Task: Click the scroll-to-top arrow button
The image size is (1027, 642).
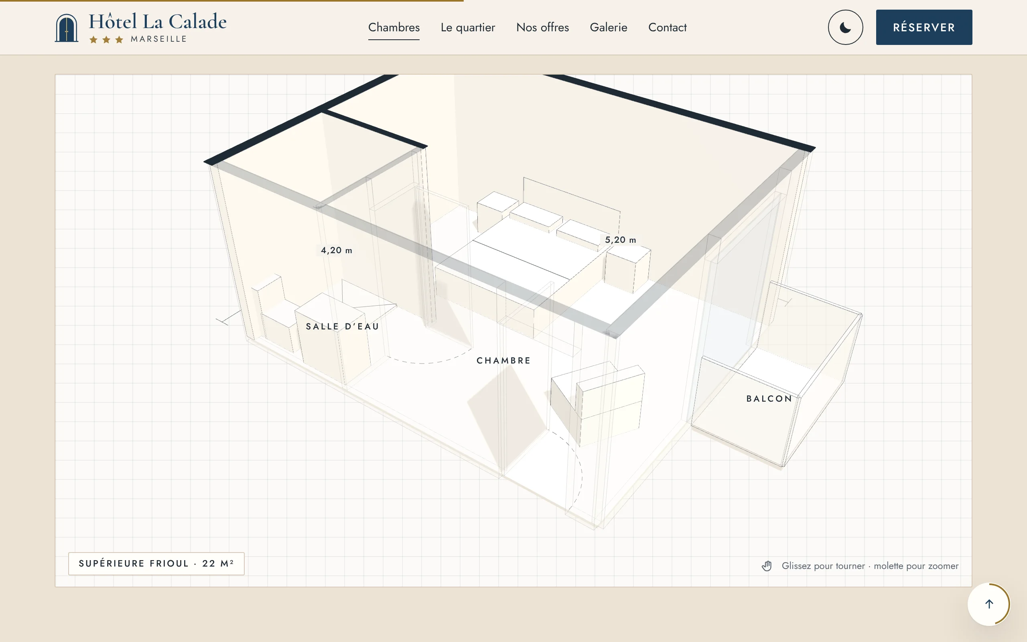Action: [989, 604]
